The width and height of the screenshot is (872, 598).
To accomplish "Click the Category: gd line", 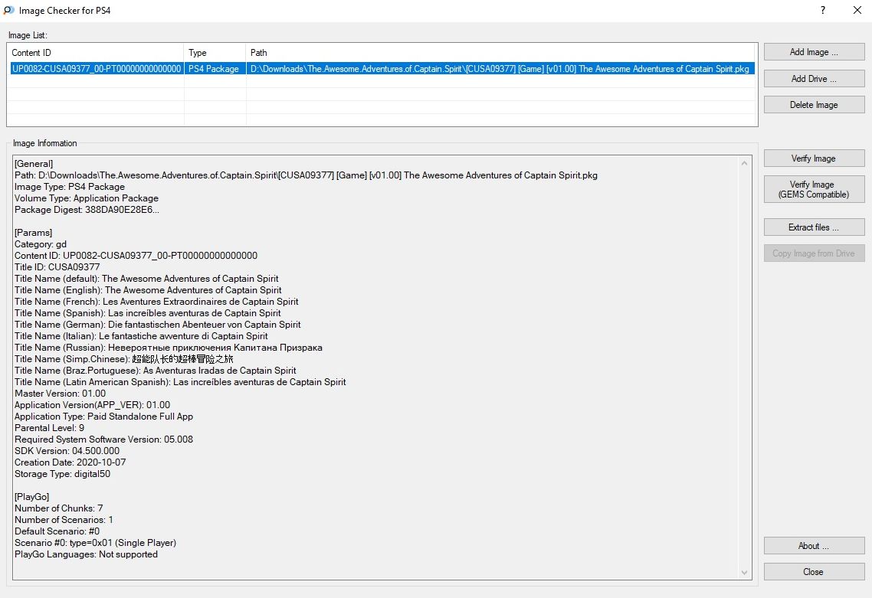I will (41, 244).
